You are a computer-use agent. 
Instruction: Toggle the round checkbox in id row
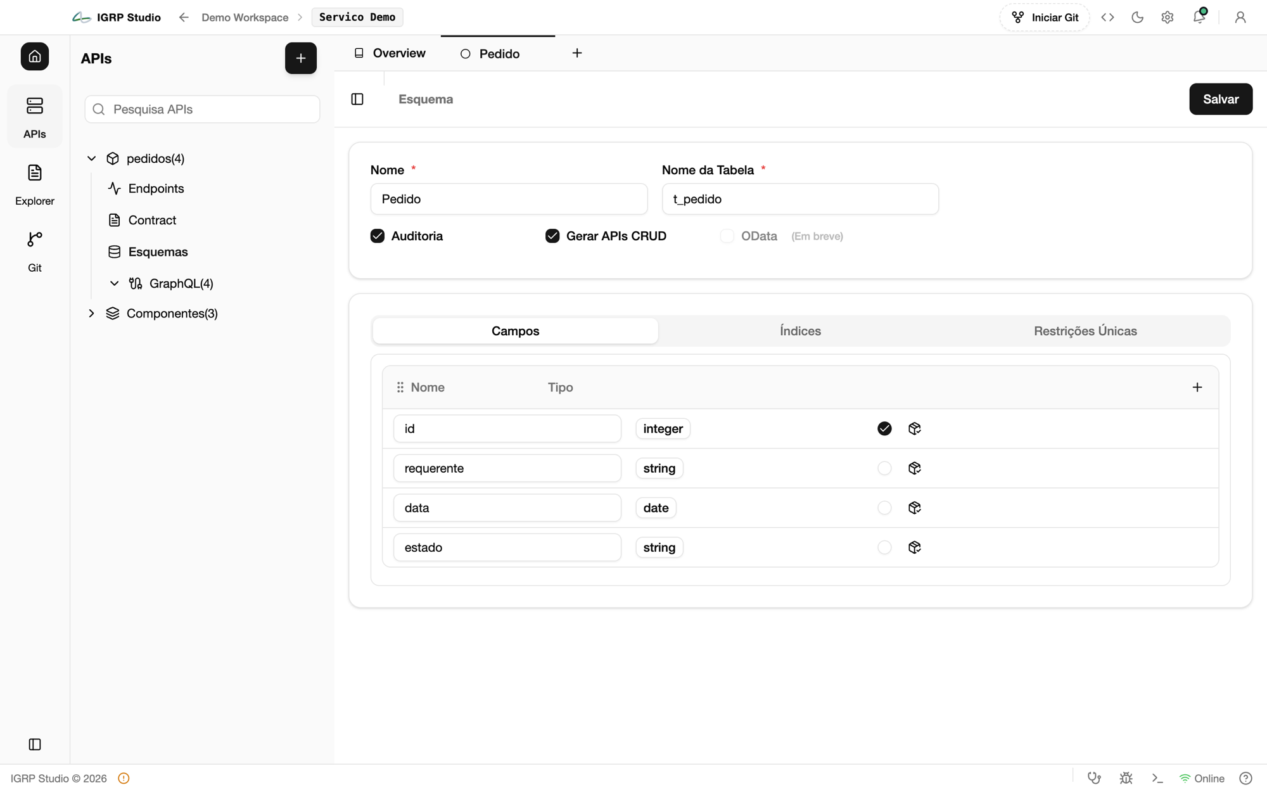click(884, 429)
